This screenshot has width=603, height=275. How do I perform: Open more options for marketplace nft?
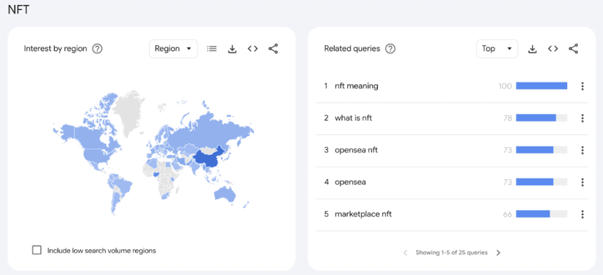coord(582,214)
